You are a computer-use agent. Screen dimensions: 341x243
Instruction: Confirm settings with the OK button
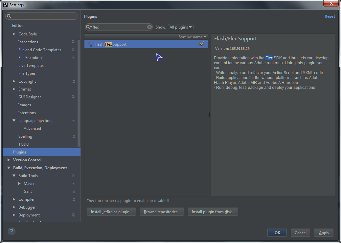click(277, 233)
